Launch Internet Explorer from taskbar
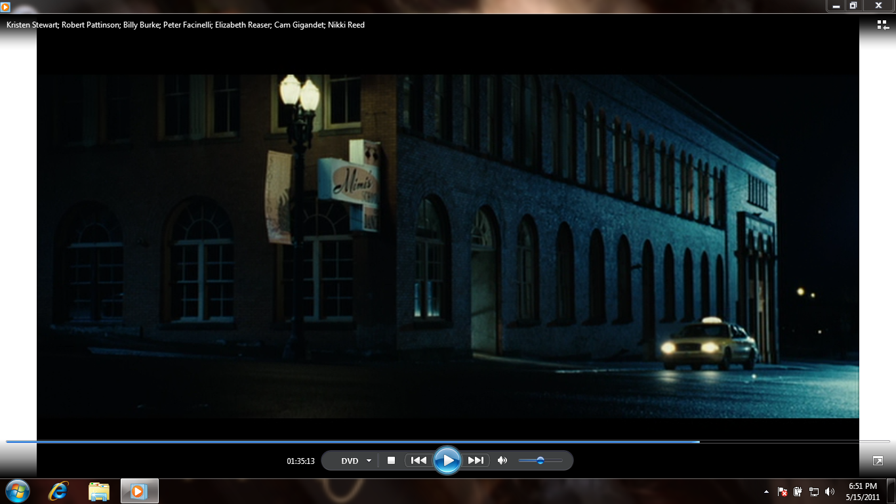Screen dimensions: 896x504 point(57,491)
